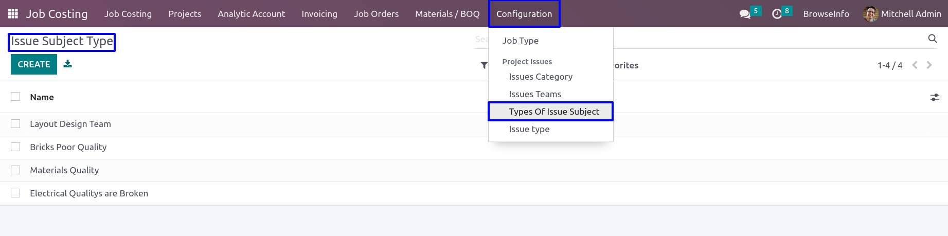Select Job Type from Configuration dropdown
This screenshot has height=236, width=948.
[550, 41]
